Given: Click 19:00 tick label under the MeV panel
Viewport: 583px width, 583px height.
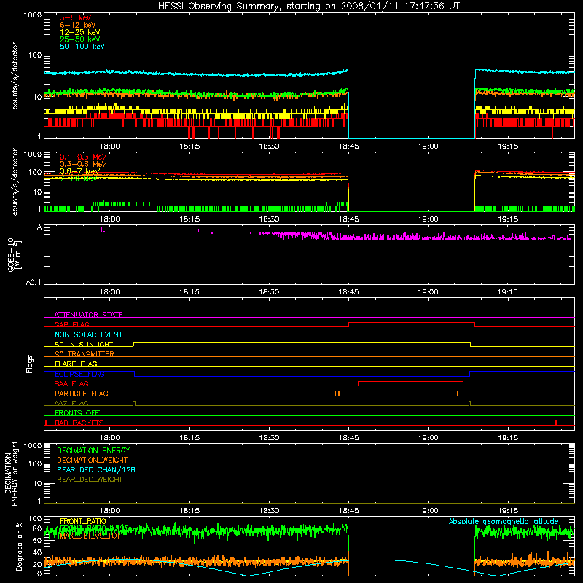Looking at the screenshot, I should coord(429,219).
